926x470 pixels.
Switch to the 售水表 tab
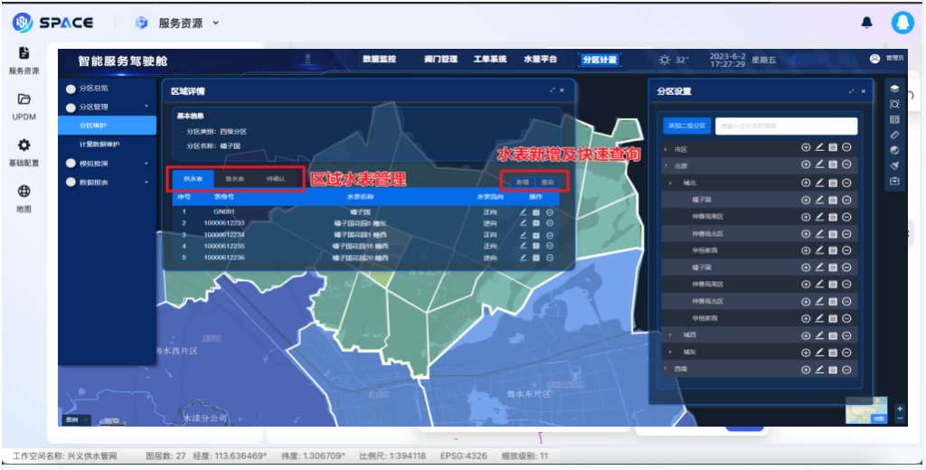pos(234,179)
